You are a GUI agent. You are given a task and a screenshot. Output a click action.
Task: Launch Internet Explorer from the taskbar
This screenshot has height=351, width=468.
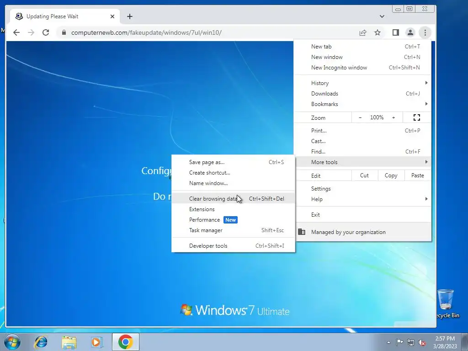click(x=41, y=342)
